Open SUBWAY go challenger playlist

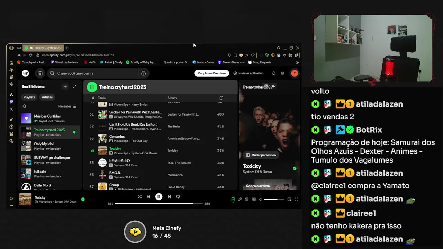click(50, 160)
